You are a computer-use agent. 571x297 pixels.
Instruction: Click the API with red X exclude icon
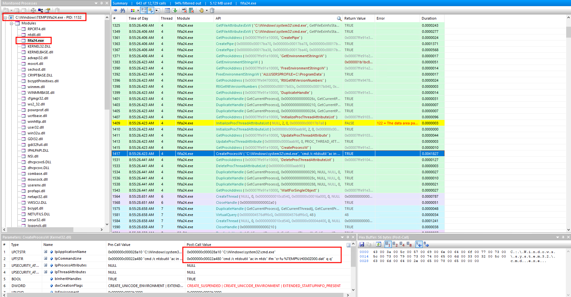(x=184, y=10)
